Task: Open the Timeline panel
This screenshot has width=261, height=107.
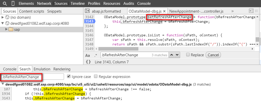Action: pos(78,4)
